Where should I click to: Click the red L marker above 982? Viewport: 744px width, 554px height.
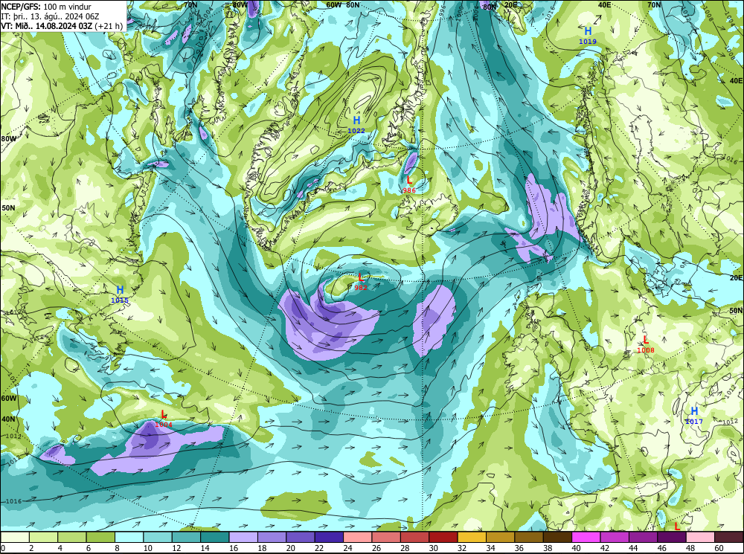(x=361, y=278)
